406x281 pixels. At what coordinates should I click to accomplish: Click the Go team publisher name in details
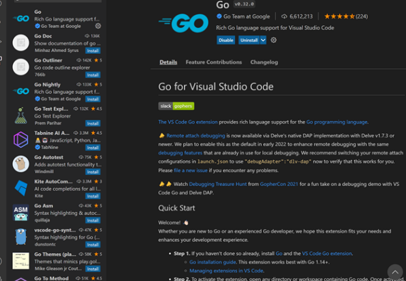click(x=247, y=16)
